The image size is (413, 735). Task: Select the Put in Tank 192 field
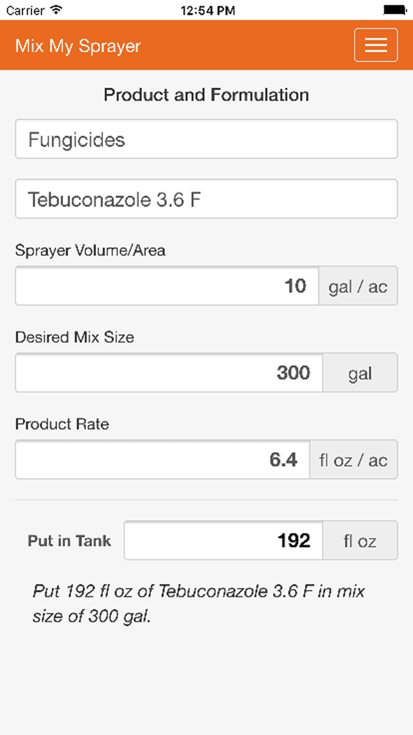[223, 541]
